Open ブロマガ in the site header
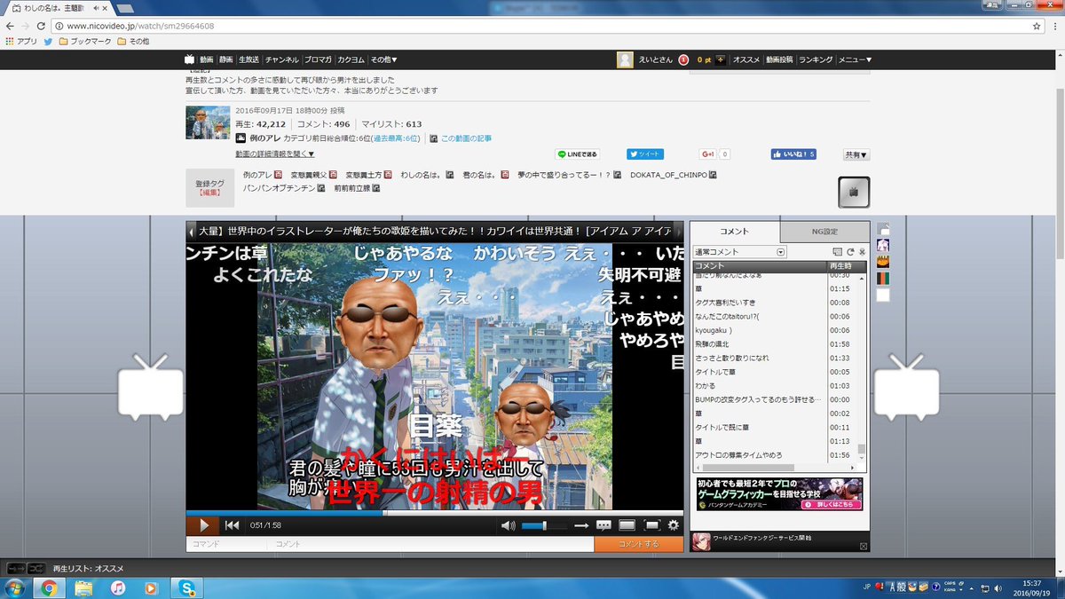Viewport: 1065px width, 599px height. click(318, 59)
